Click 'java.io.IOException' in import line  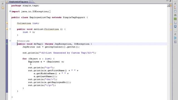(x=35, y=11)
